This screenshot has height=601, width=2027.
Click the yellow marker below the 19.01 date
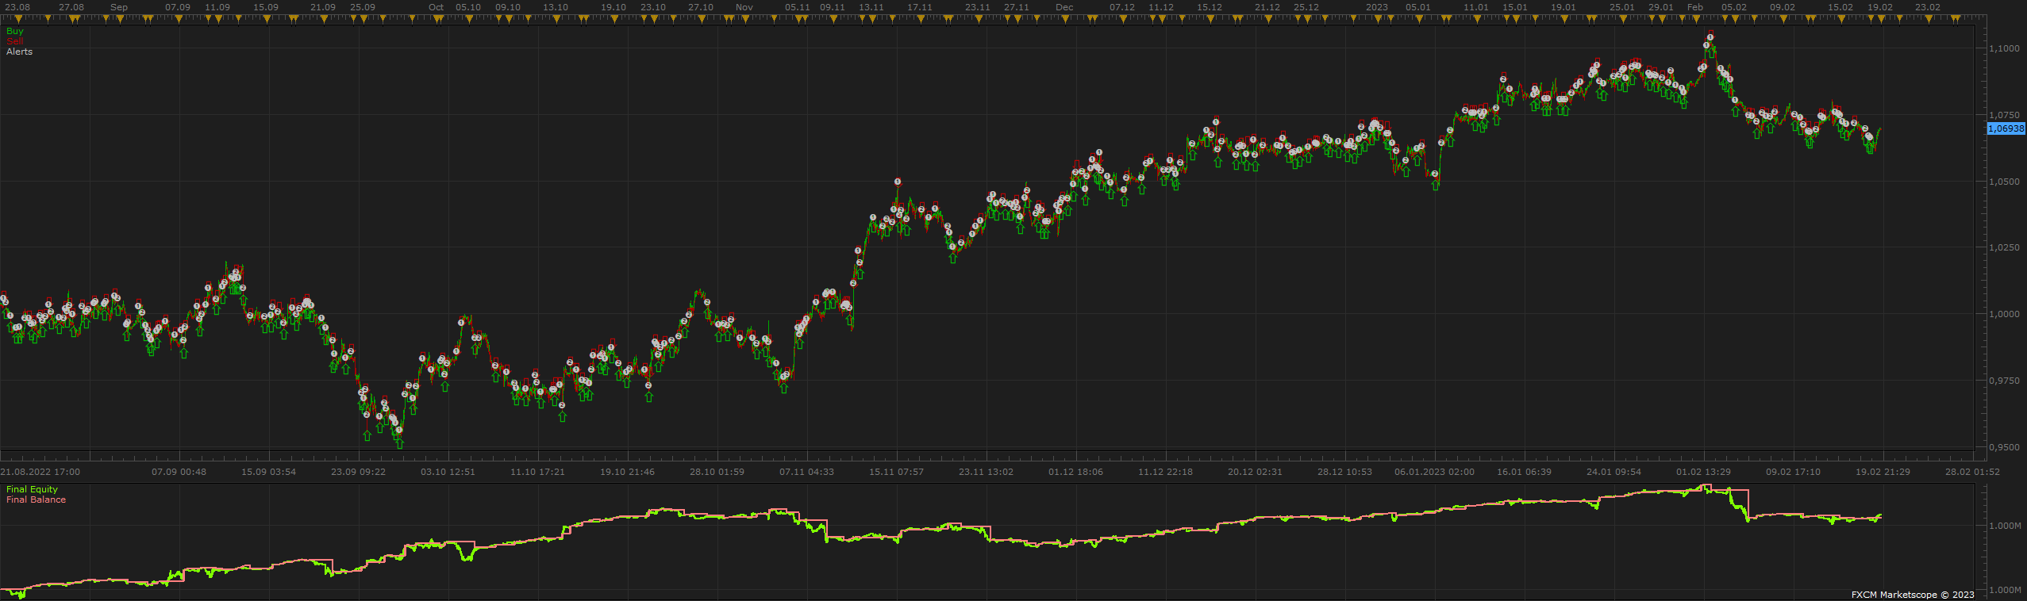tap(1563, 19)
